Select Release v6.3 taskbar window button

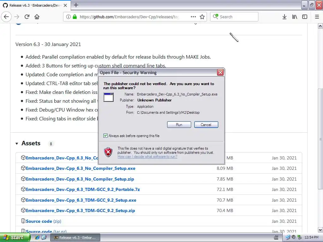click(x=75, y=238)
